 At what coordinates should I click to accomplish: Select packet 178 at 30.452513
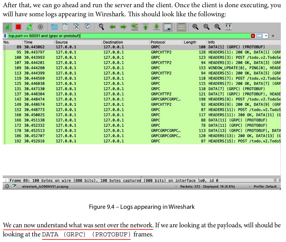click(142, 131)
